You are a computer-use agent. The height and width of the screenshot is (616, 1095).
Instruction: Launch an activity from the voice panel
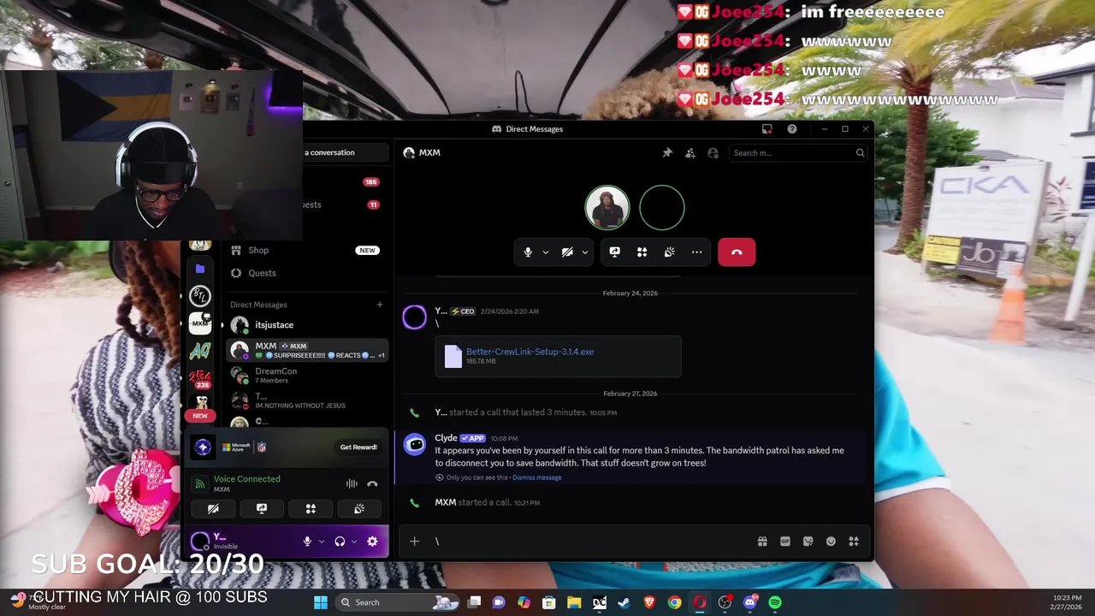[311, 508]
